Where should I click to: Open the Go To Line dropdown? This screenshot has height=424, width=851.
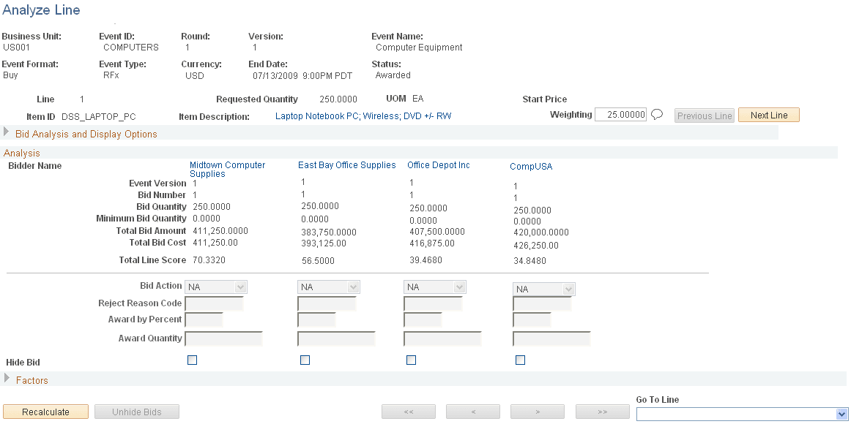(841, 414)
